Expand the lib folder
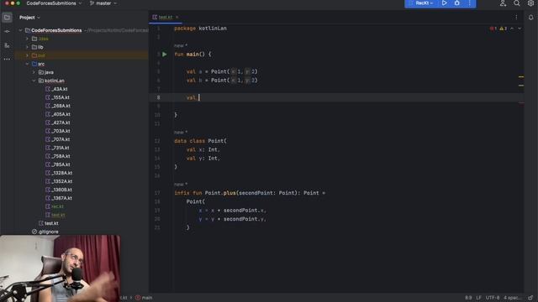Viewport: 538px width, 302px height. point(27,47)
